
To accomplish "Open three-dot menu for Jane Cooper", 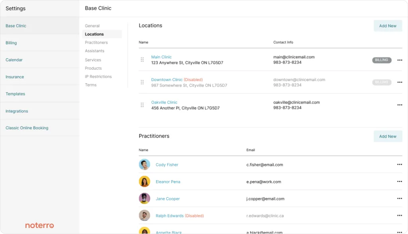I will [400, 199].
